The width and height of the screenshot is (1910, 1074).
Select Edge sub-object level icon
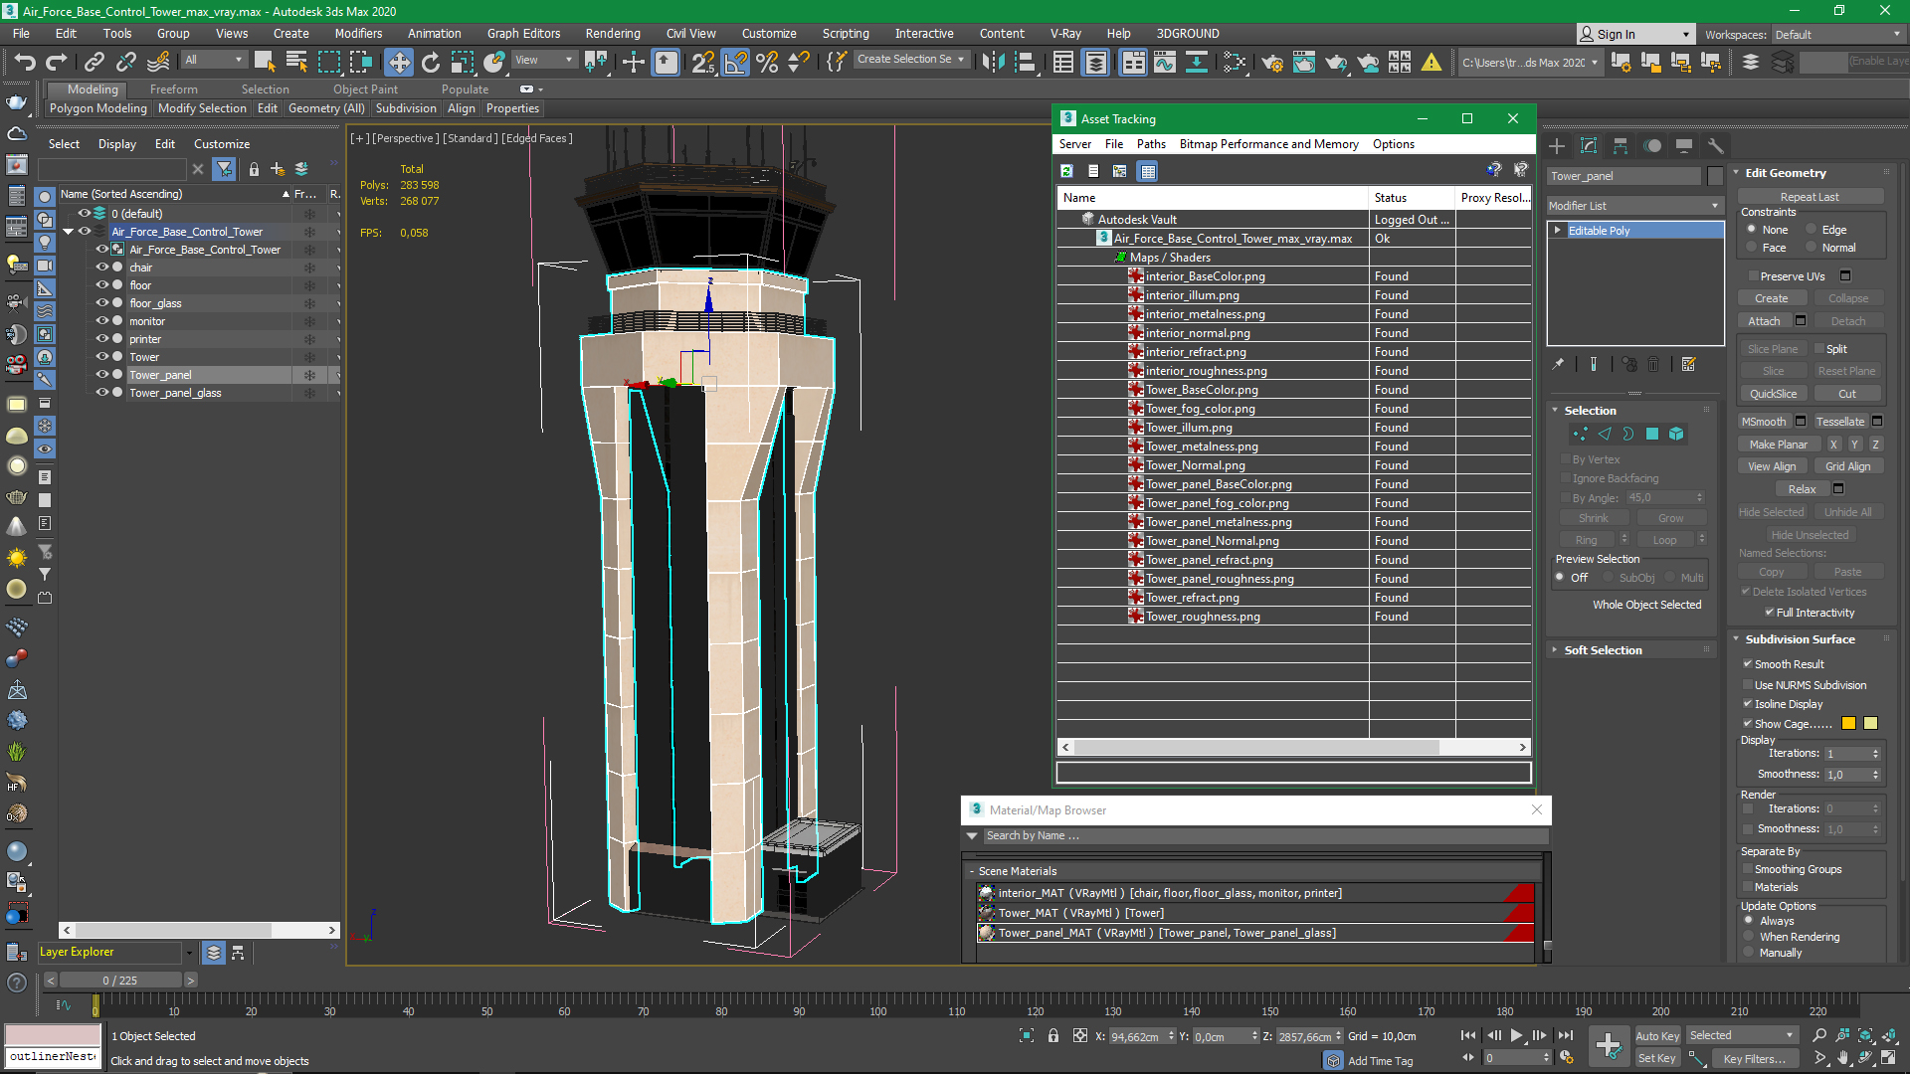[1605, 434]
